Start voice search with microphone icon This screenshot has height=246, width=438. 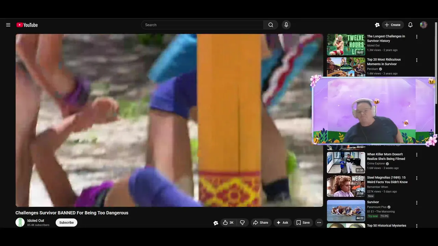tap(286, 25)
